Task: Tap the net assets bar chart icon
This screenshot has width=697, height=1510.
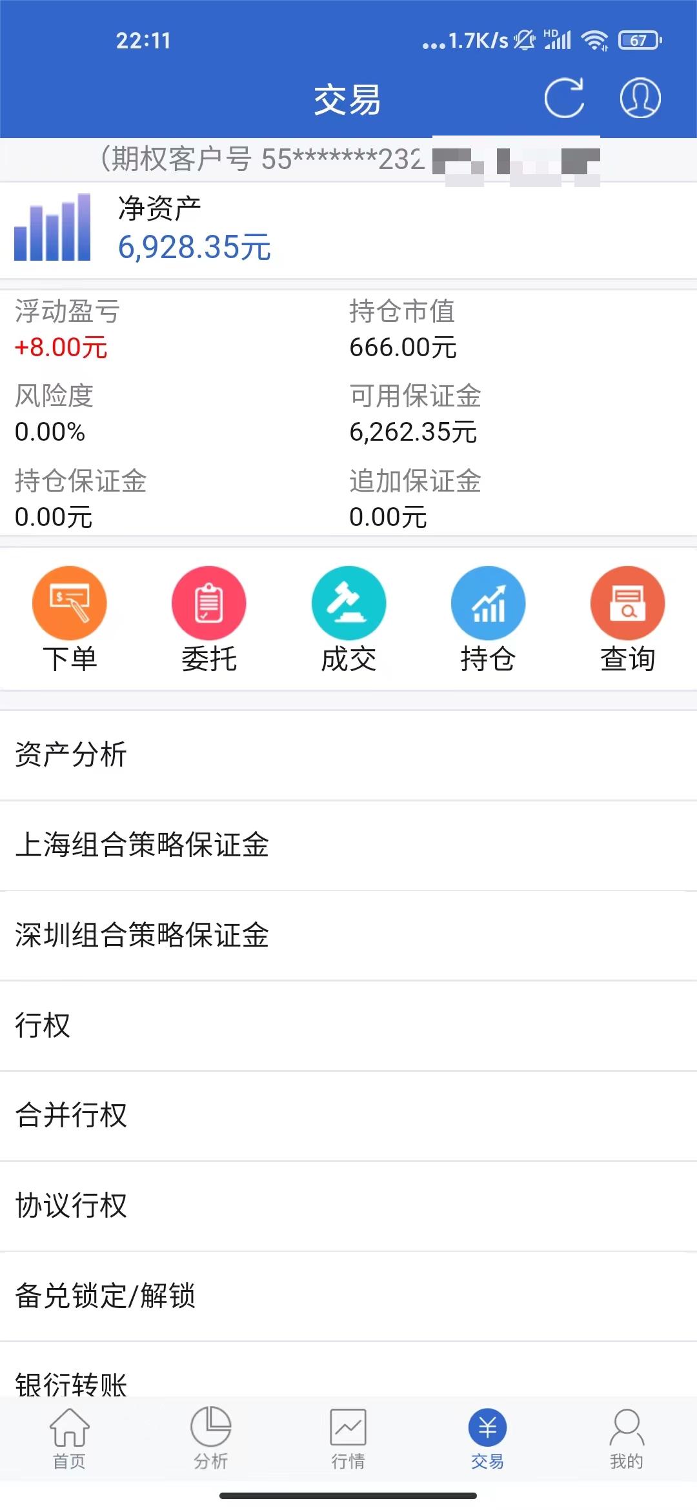Action: pyautogui.click(x=52, y=227)
